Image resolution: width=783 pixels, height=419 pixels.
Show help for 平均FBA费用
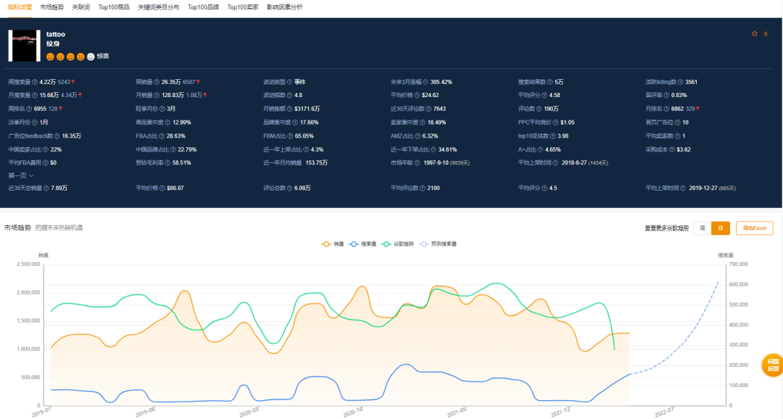point(46,162)
